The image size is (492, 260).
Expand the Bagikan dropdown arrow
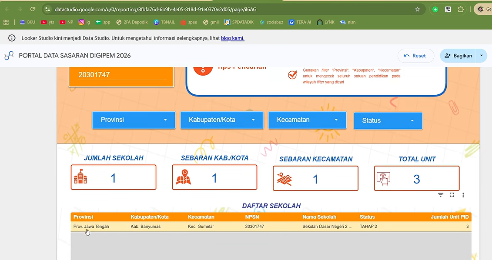(x=481, y=56)
